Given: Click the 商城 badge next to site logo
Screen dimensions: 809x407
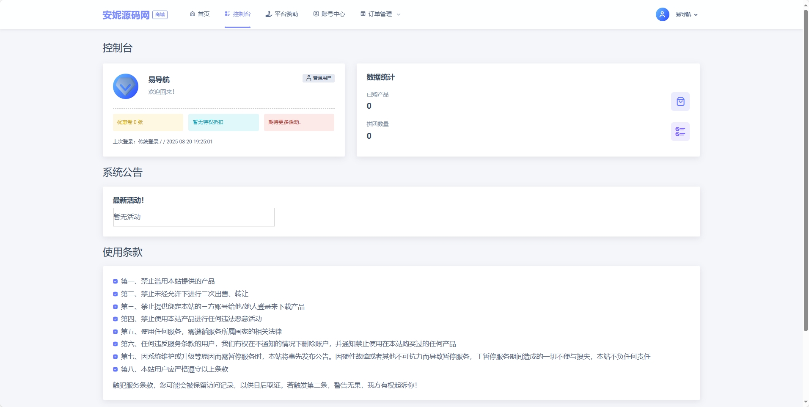Looking at the screenshot, I should 160,14.
